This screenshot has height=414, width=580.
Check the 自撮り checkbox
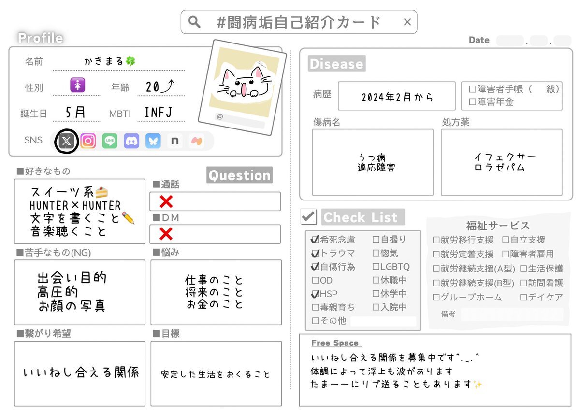pyautogui.click(x=376, y=240)
